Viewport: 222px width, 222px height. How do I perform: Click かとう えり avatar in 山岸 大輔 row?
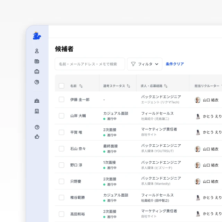[198, 117]
